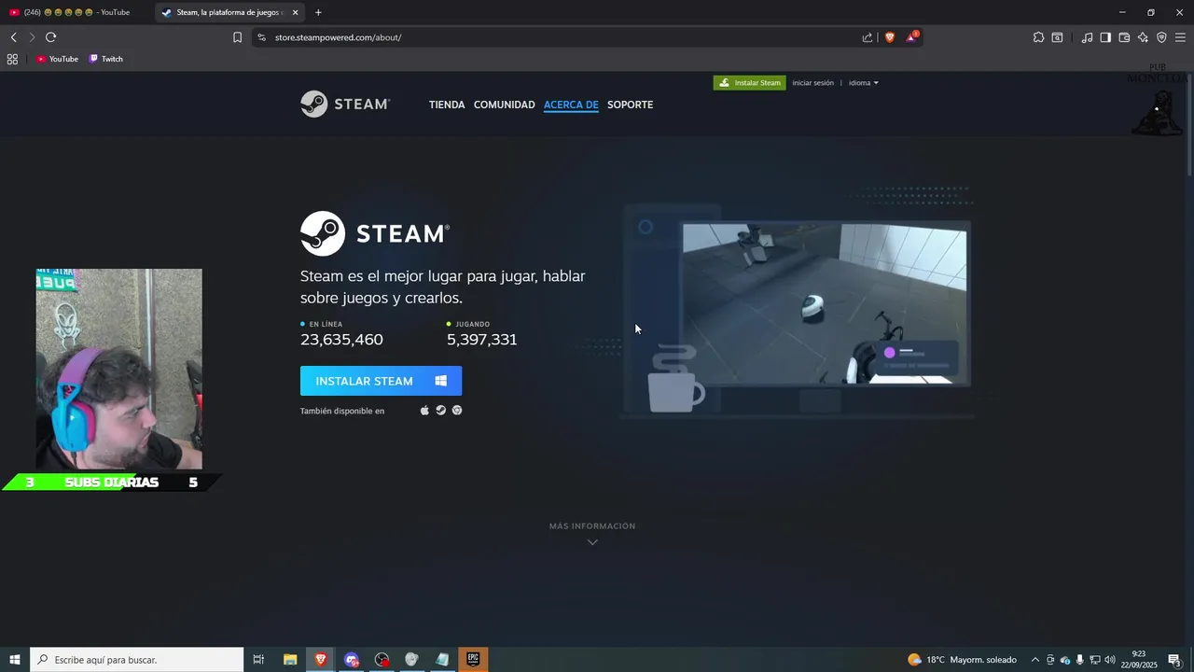The image size is (1194, 672).
Task: Toggle the browser sidebar panel
Action: point(1105,37)
